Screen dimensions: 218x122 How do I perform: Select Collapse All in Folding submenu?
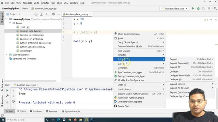point(190,79)
